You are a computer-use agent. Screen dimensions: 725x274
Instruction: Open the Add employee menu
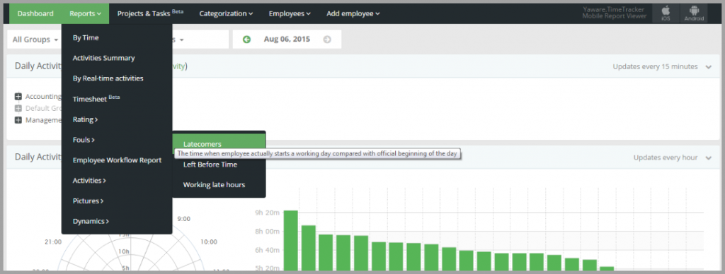point(353,14)
